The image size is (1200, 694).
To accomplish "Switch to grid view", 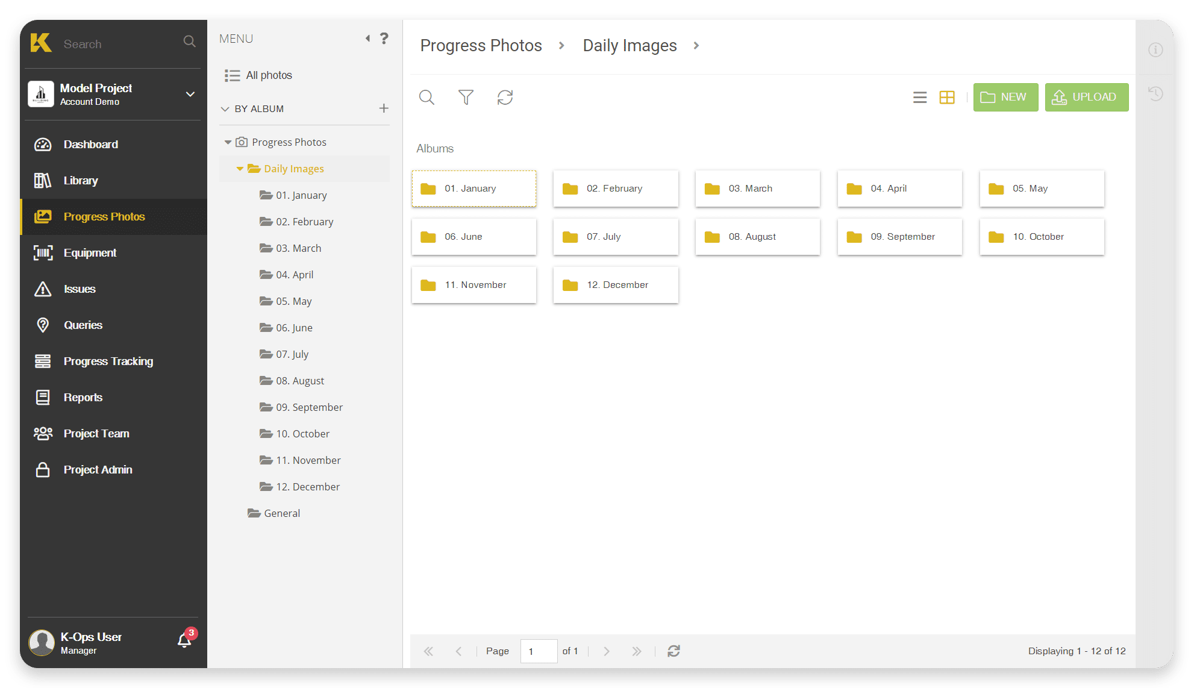I will [947, 98].
